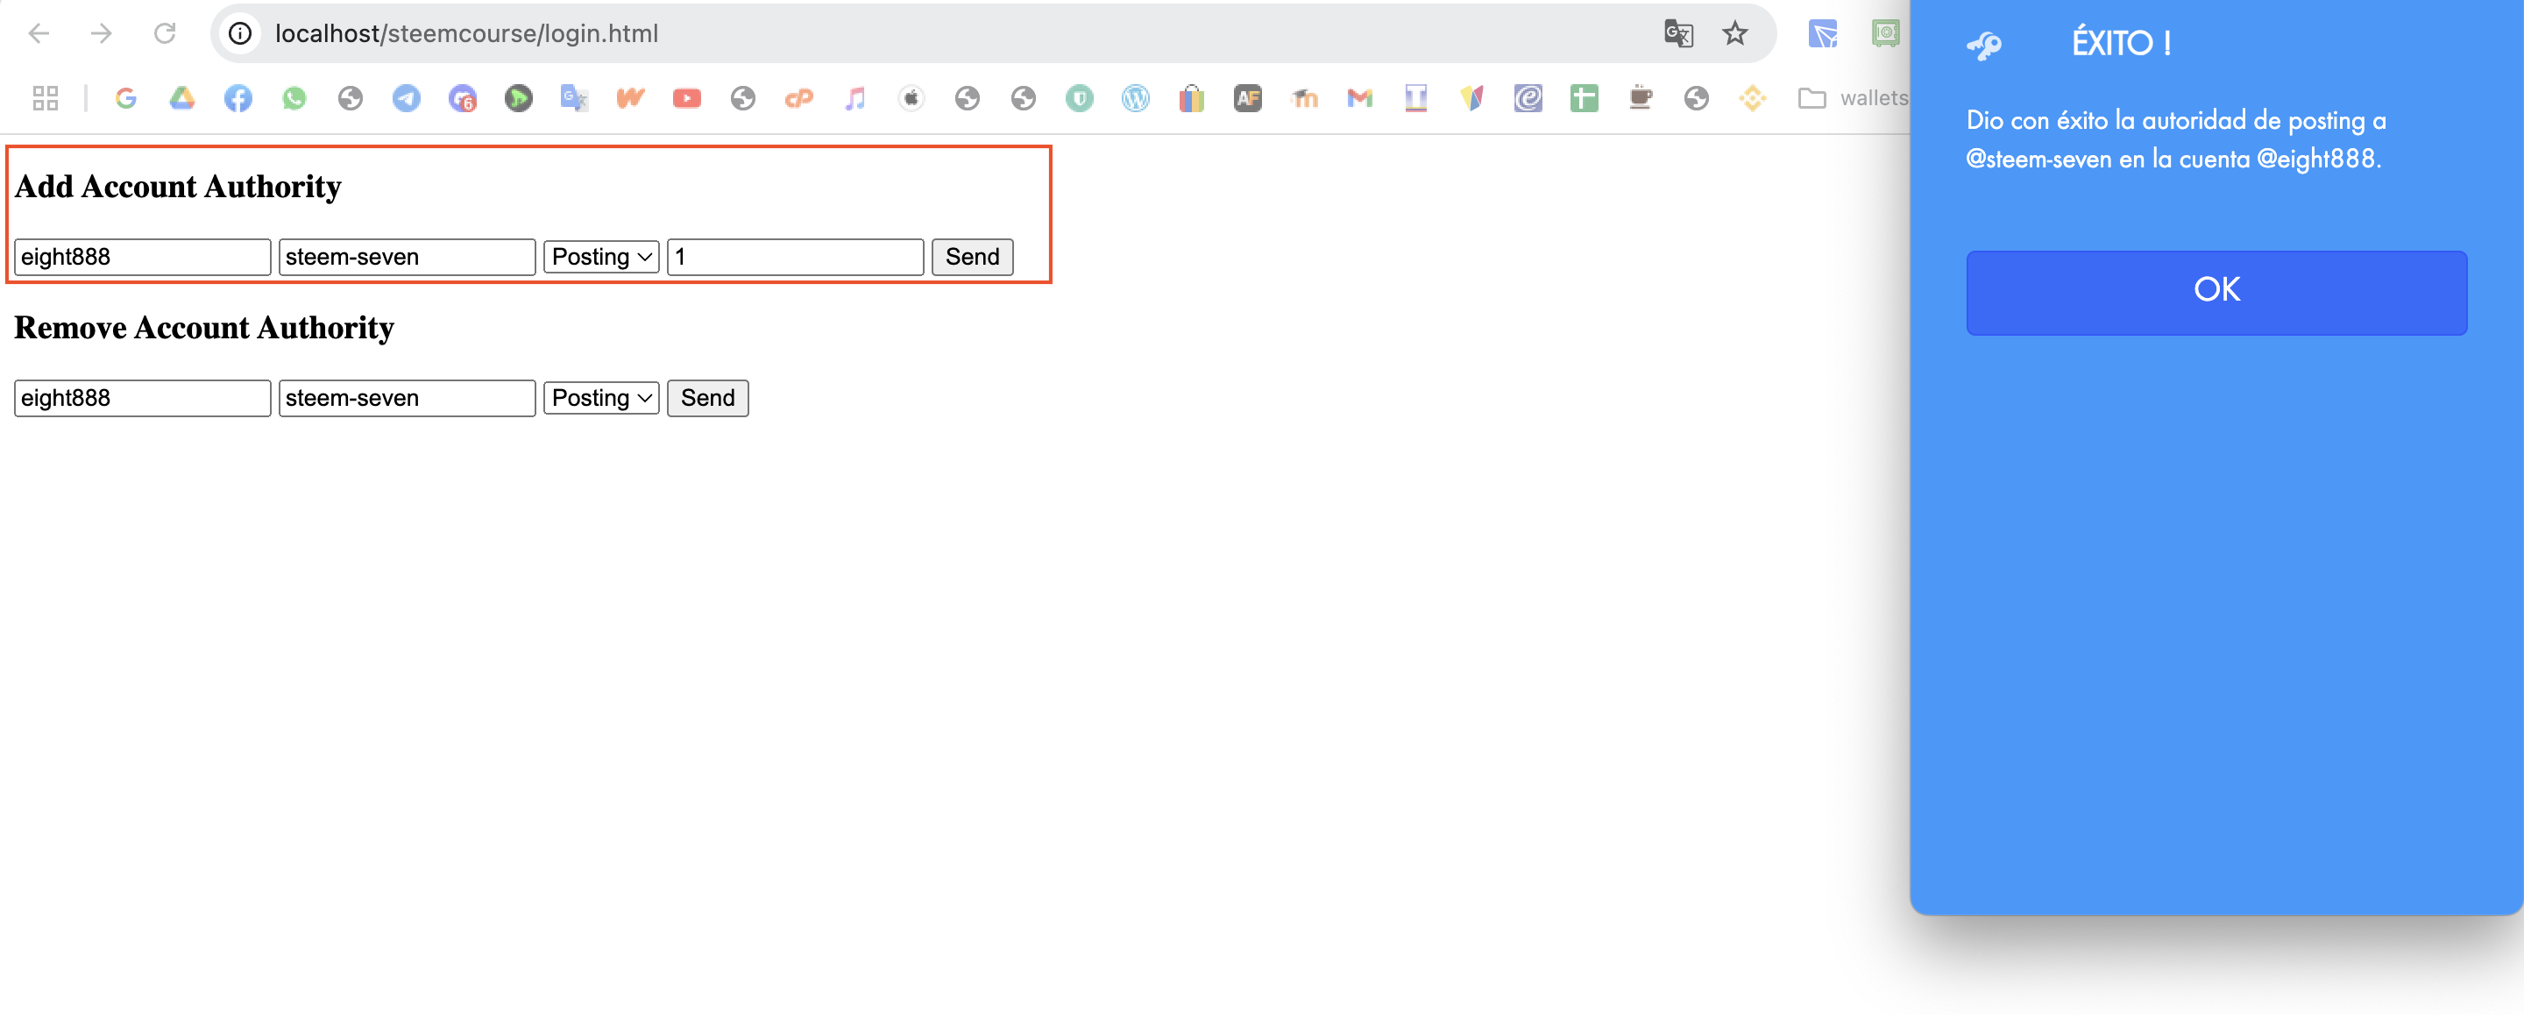
Task: View site information for localhost
Action: tap(238, 32)
